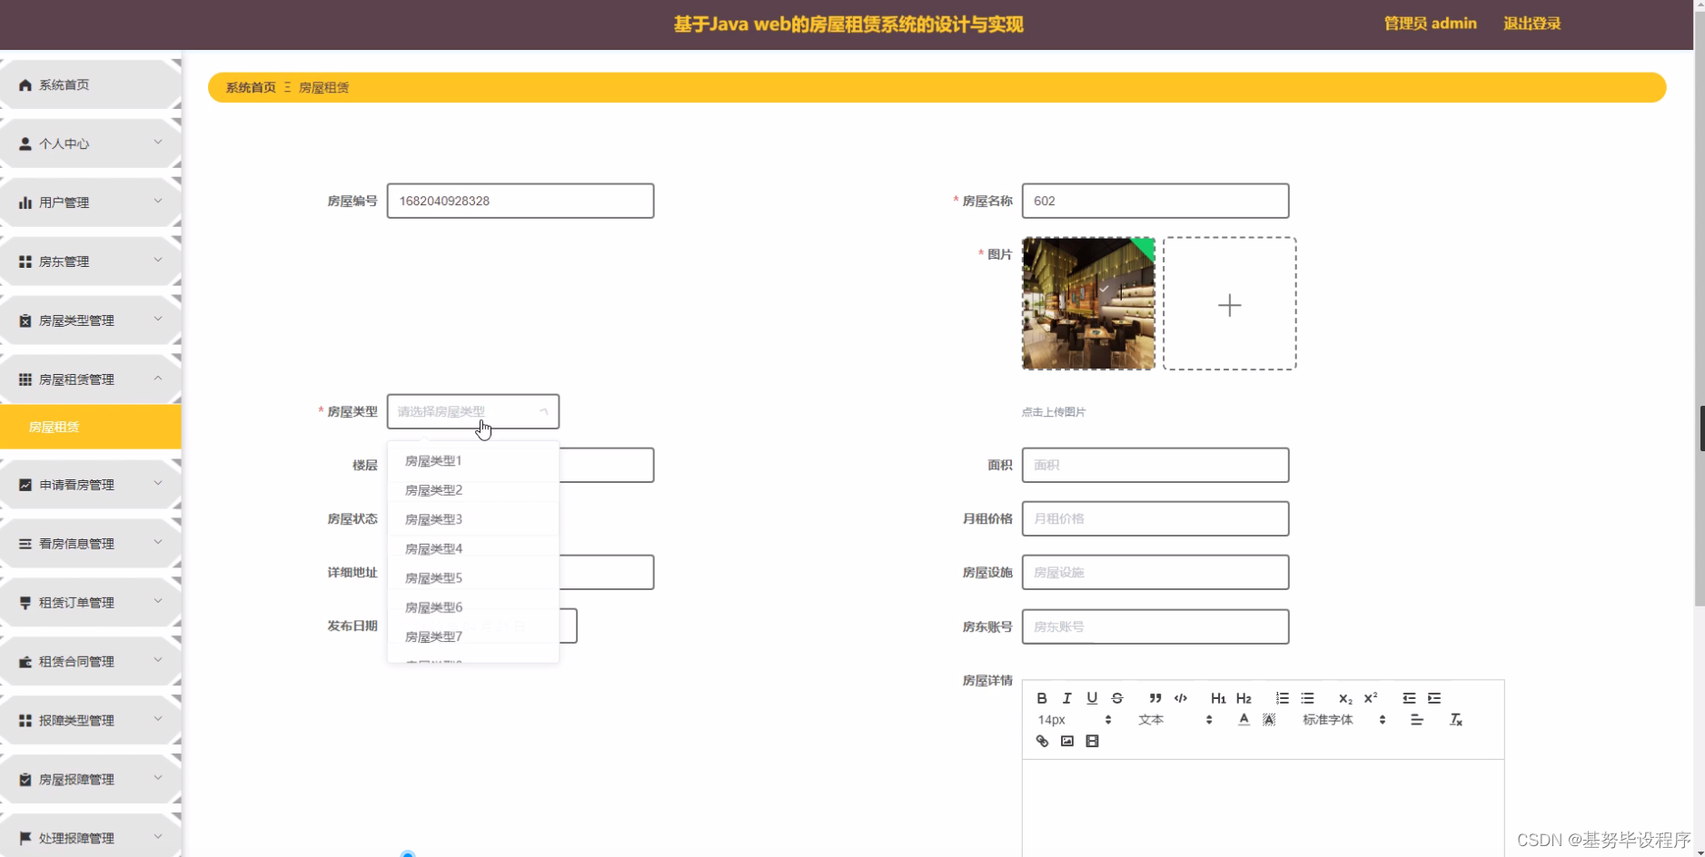The width and height of the screenshot is (1705, 857).
Task: Toggle underline in the 房屋详情 editor
Action: (1092, 698)
